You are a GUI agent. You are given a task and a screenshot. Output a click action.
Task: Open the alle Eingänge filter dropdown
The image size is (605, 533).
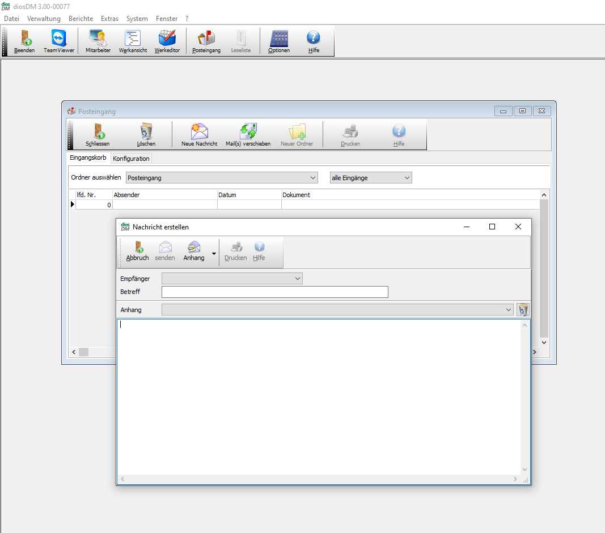[371, 178]
